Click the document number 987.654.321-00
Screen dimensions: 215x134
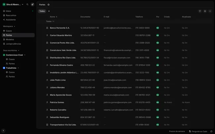pyautogui.click(x=87, y=80)
